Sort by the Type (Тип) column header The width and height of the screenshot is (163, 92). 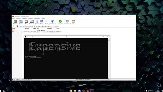tap(38, 28)
